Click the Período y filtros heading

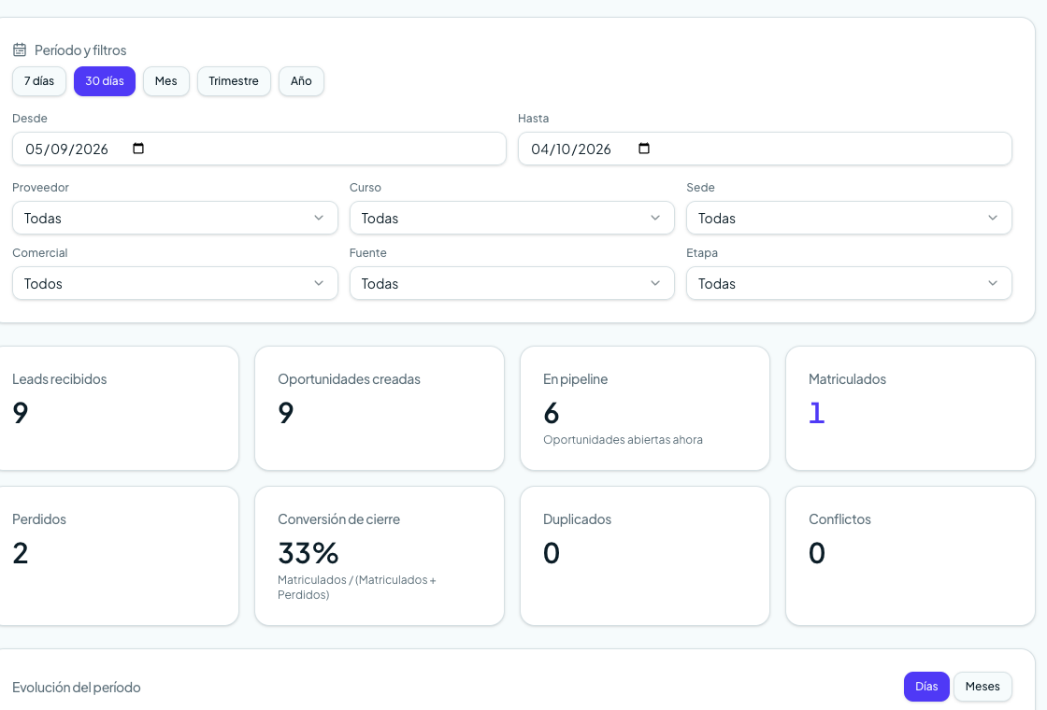(80, 50)
